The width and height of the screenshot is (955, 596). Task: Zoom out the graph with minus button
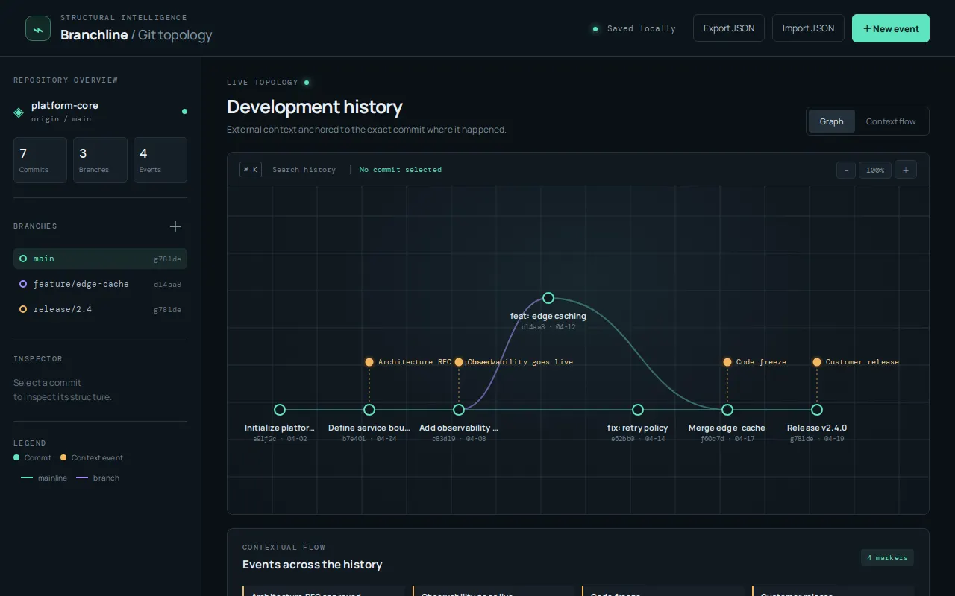(x=846, y=170)
